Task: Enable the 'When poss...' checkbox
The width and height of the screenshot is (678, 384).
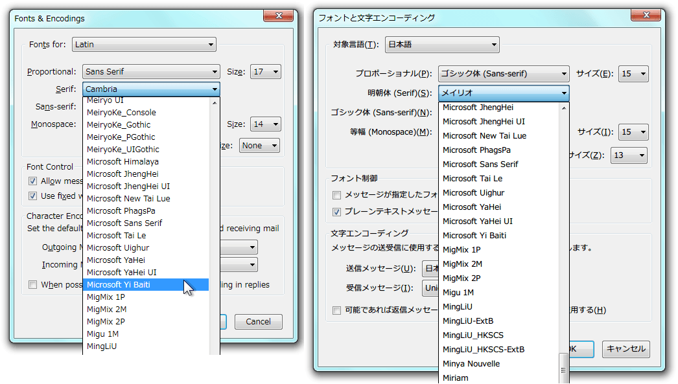Action: (x=32, y=284)
